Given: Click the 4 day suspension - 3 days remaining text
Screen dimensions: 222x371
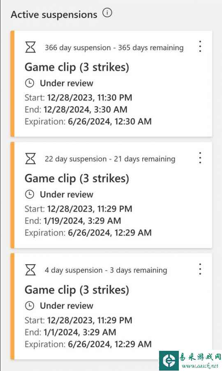Looking at the screenshot, I should click(106, 270).
